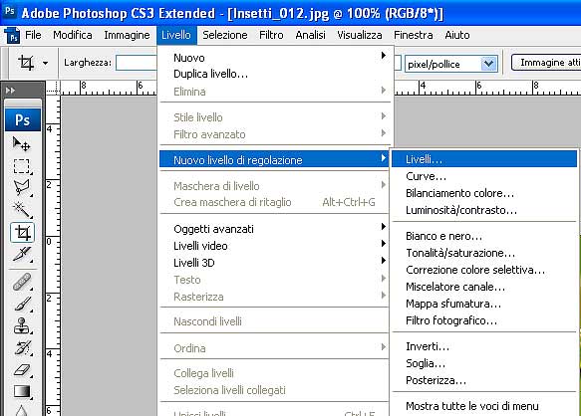Open the Analisi menu
The height and width of the screenshot is (416, 581).
pyautogui.click(x=311, y=35)
